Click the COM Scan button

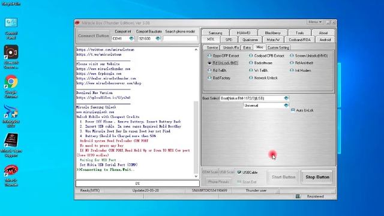(210, 172)
